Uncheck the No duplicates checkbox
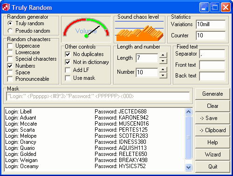The image size is (233, 176). click(68, 54)
